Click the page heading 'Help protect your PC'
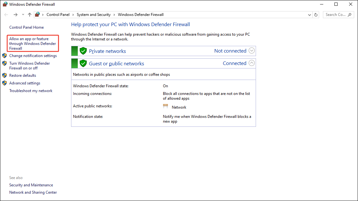 point(130,25)
